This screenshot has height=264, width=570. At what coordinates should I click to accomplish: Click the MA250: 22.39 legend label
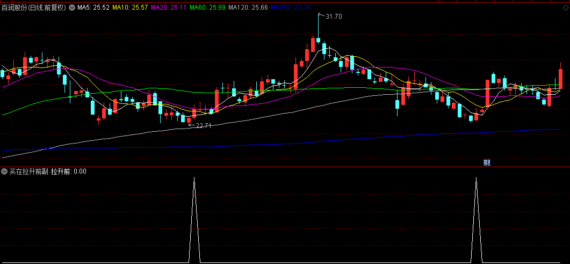click(291, 7)
